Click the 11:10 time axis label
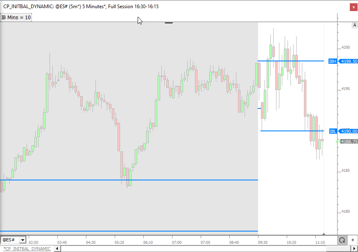 click(320, 243)
